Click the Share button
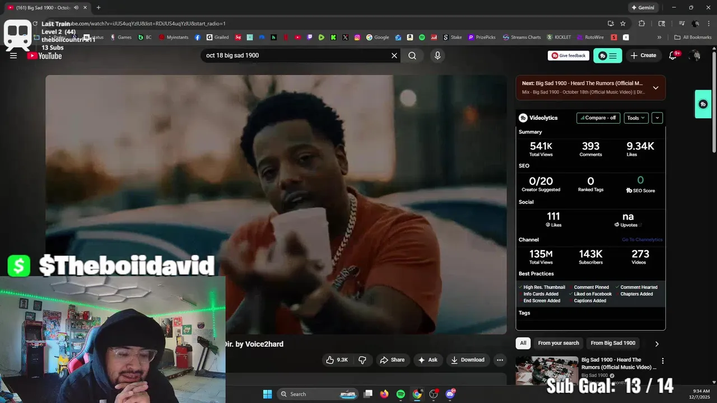717x403 pixels. tap(392, 360)
